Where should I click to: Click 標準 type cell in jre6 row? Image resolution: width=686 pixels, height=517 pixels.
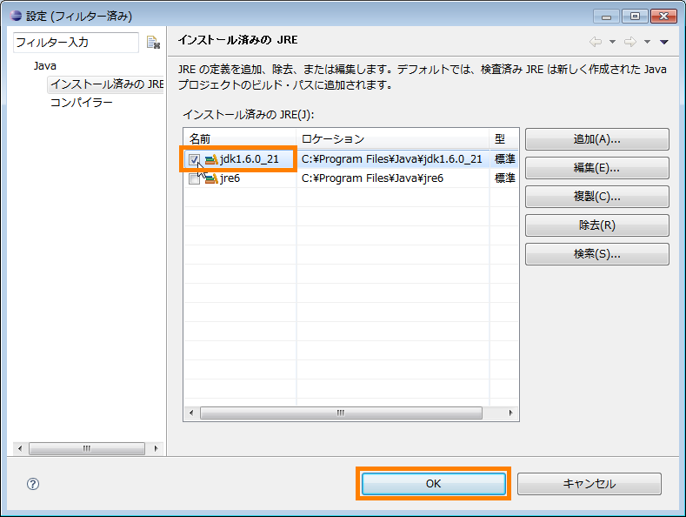(505, 178)
